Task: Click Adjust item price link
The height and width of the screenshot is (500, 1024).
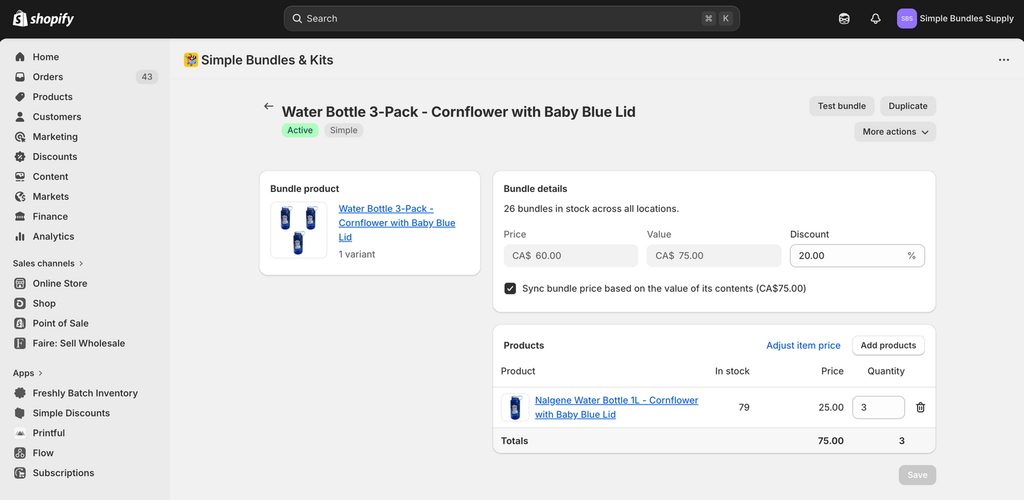Action: pos(803,346)
